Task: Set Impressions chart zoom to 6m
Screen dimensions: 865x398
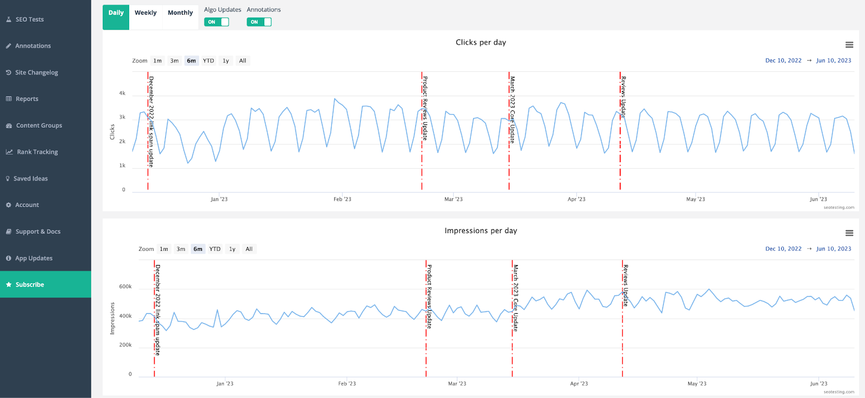Action: (198, 249)
